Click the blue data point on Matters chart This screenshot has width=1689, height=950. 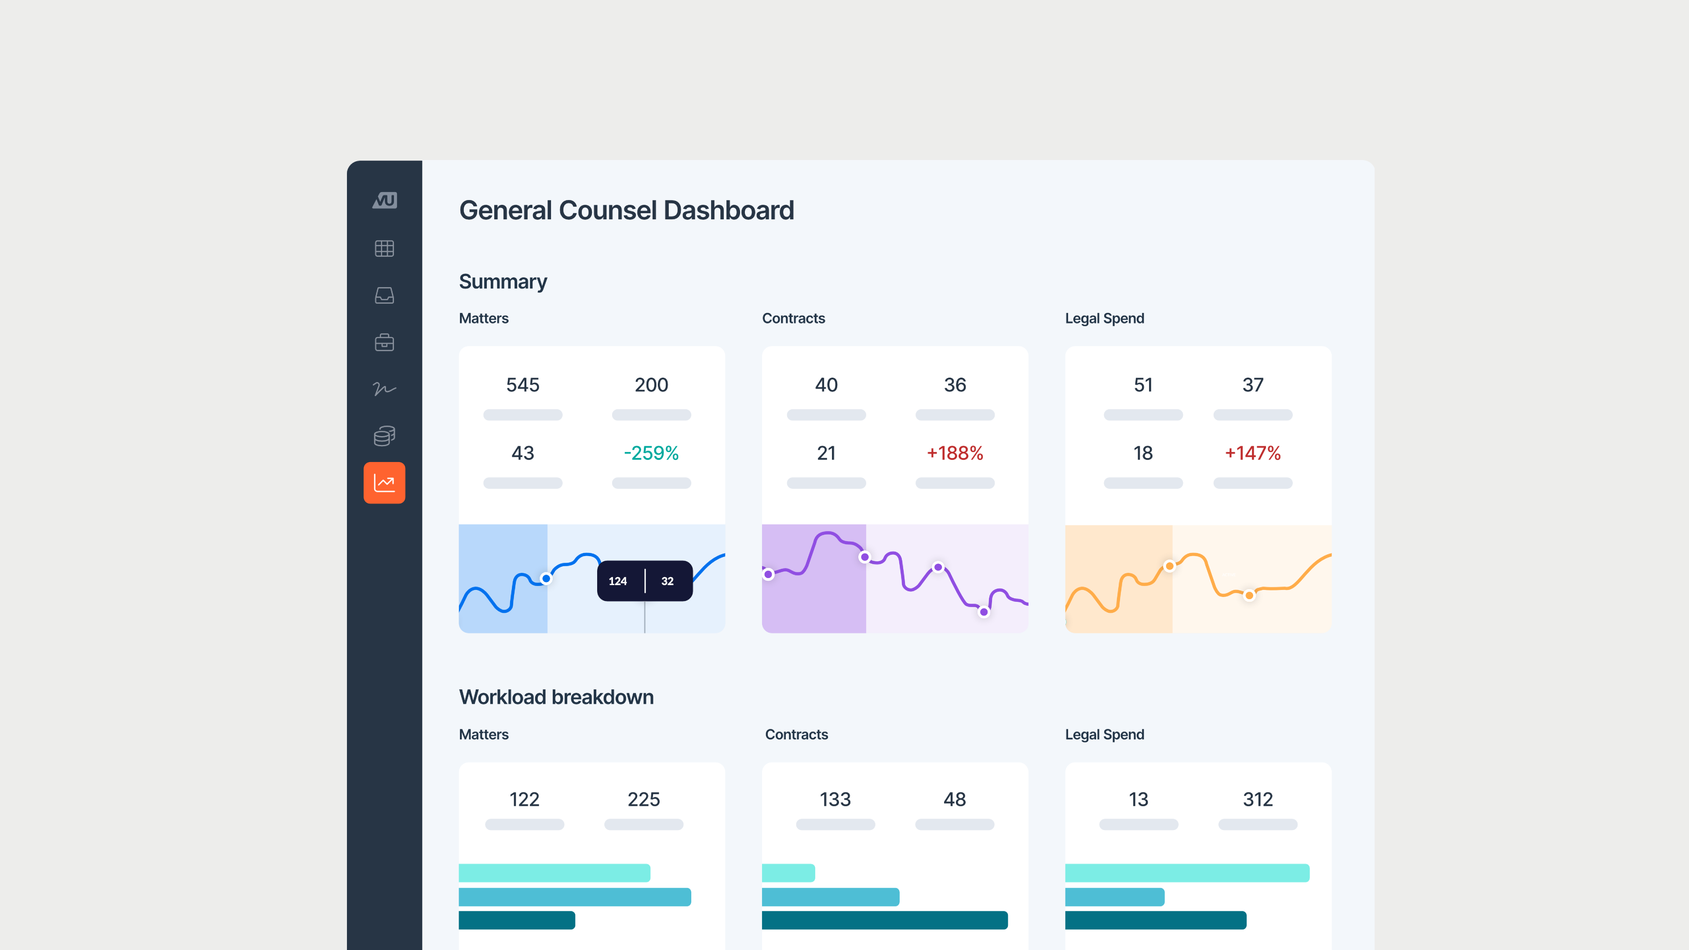546,578
